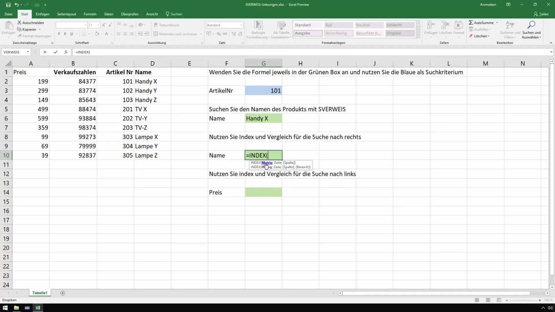This screenshot has width=555, height=312.
Task: Apply fill color with the paint bucket
Action: [x=97, y=34]
